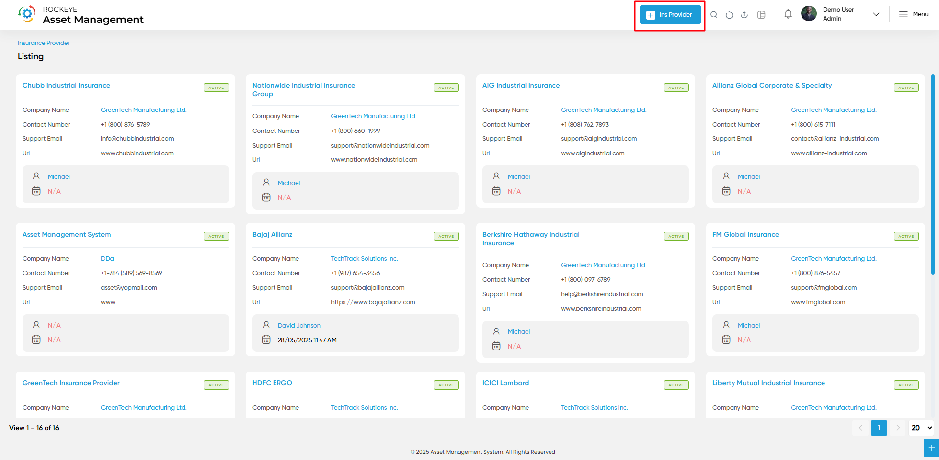
Task: Open the hamburger Menu
Action: tap(914, 14)
